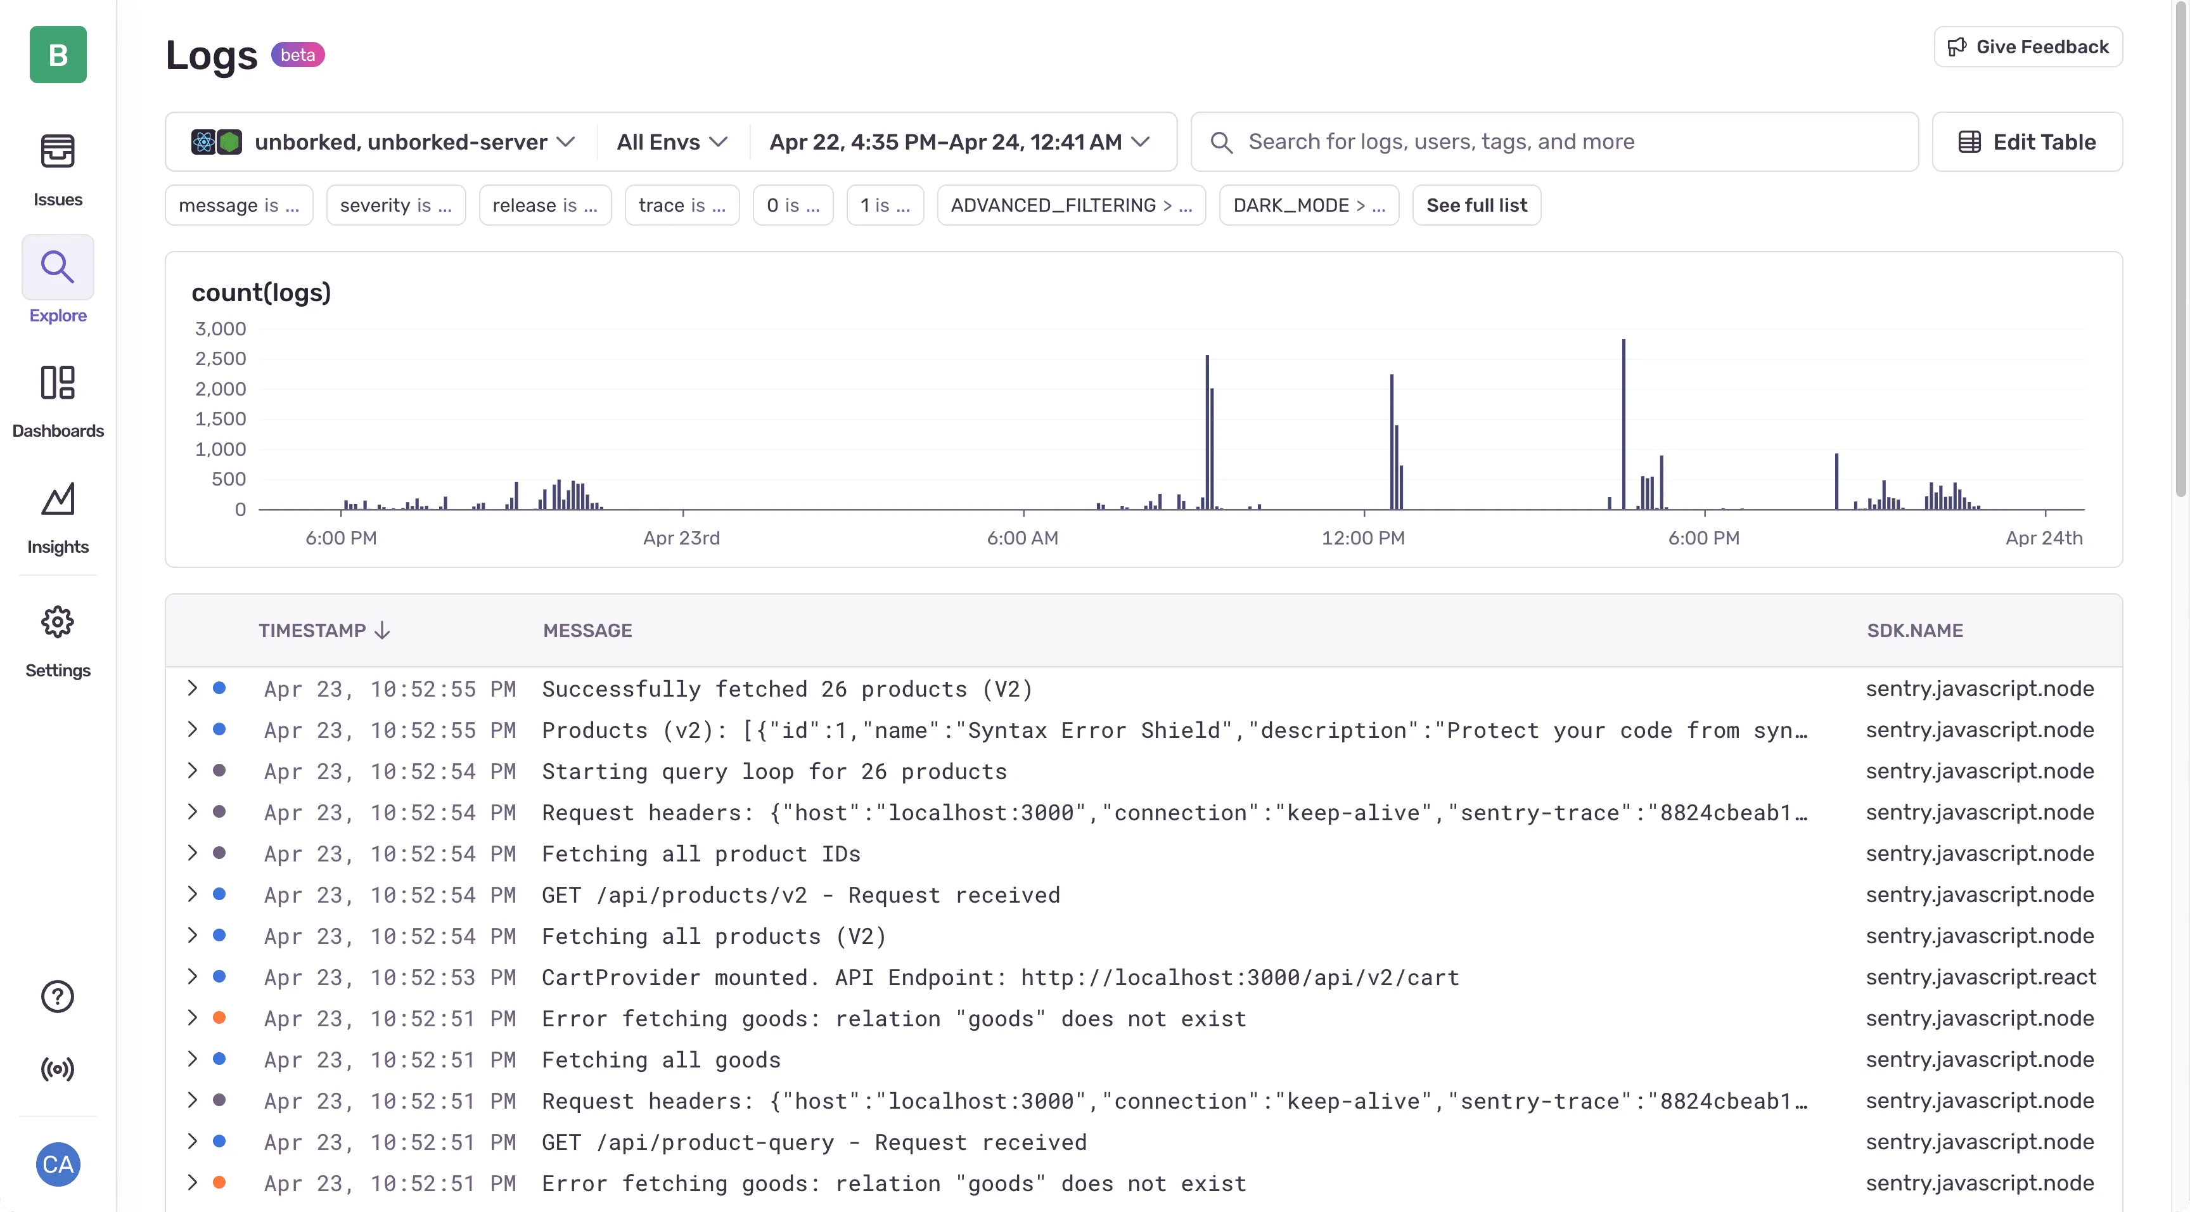Click the Give Feedback button
Screen dimensions: 2190x1212
tap(2027, 47)
